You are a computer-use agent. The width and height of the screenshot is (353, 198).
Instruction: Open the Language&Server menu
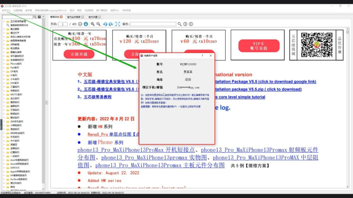[x=51, y=10]
